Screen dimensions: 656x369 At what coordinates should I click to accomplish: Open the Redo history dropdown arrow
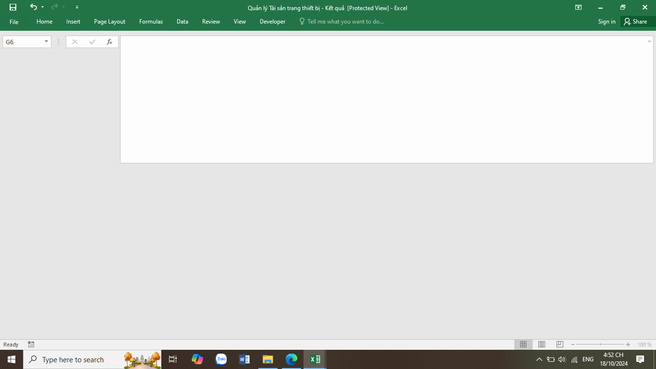(63, 7)
